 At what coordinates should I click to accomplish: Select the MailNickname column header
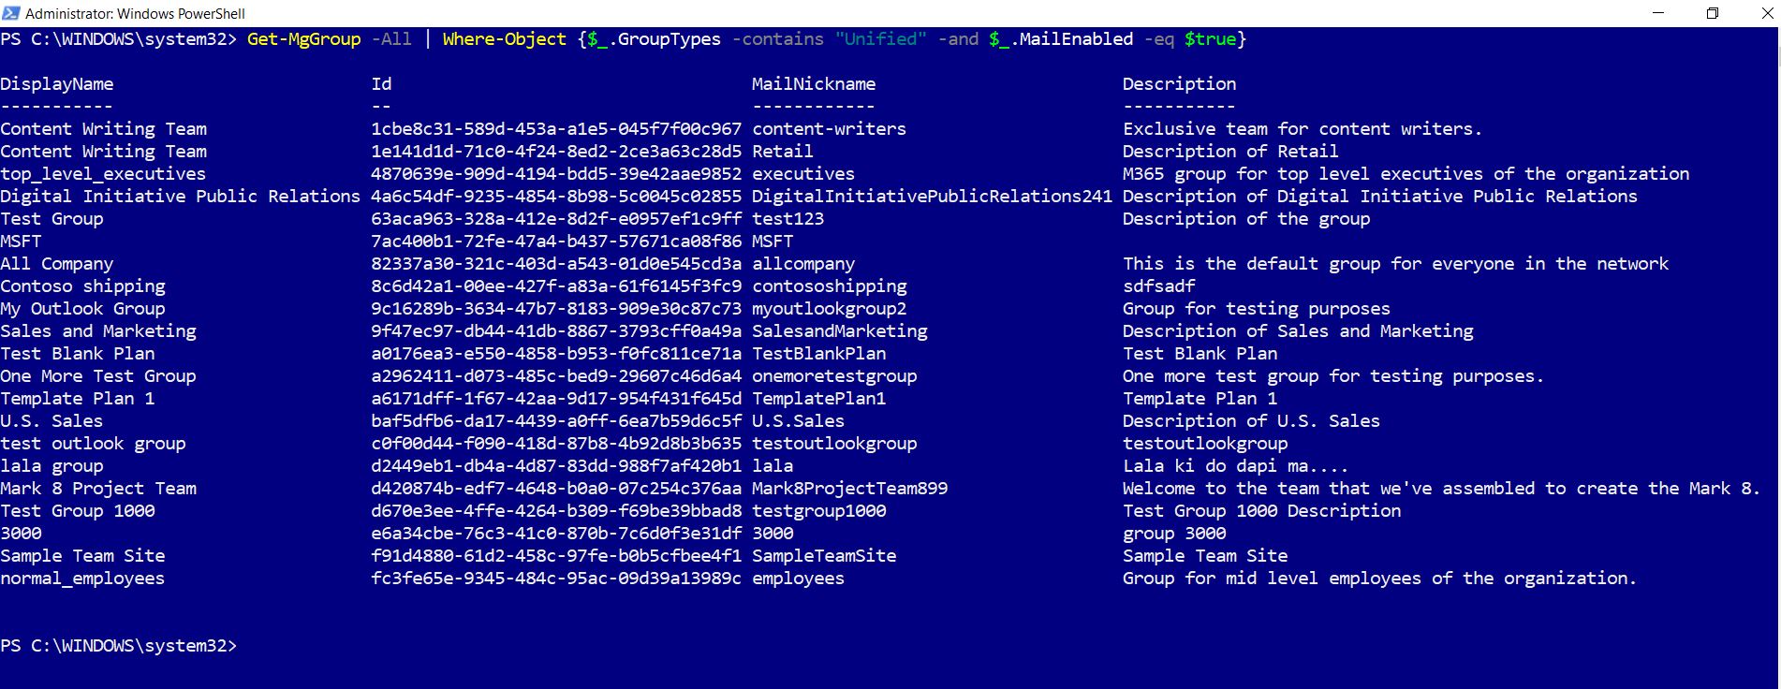(x=815, y=83)
